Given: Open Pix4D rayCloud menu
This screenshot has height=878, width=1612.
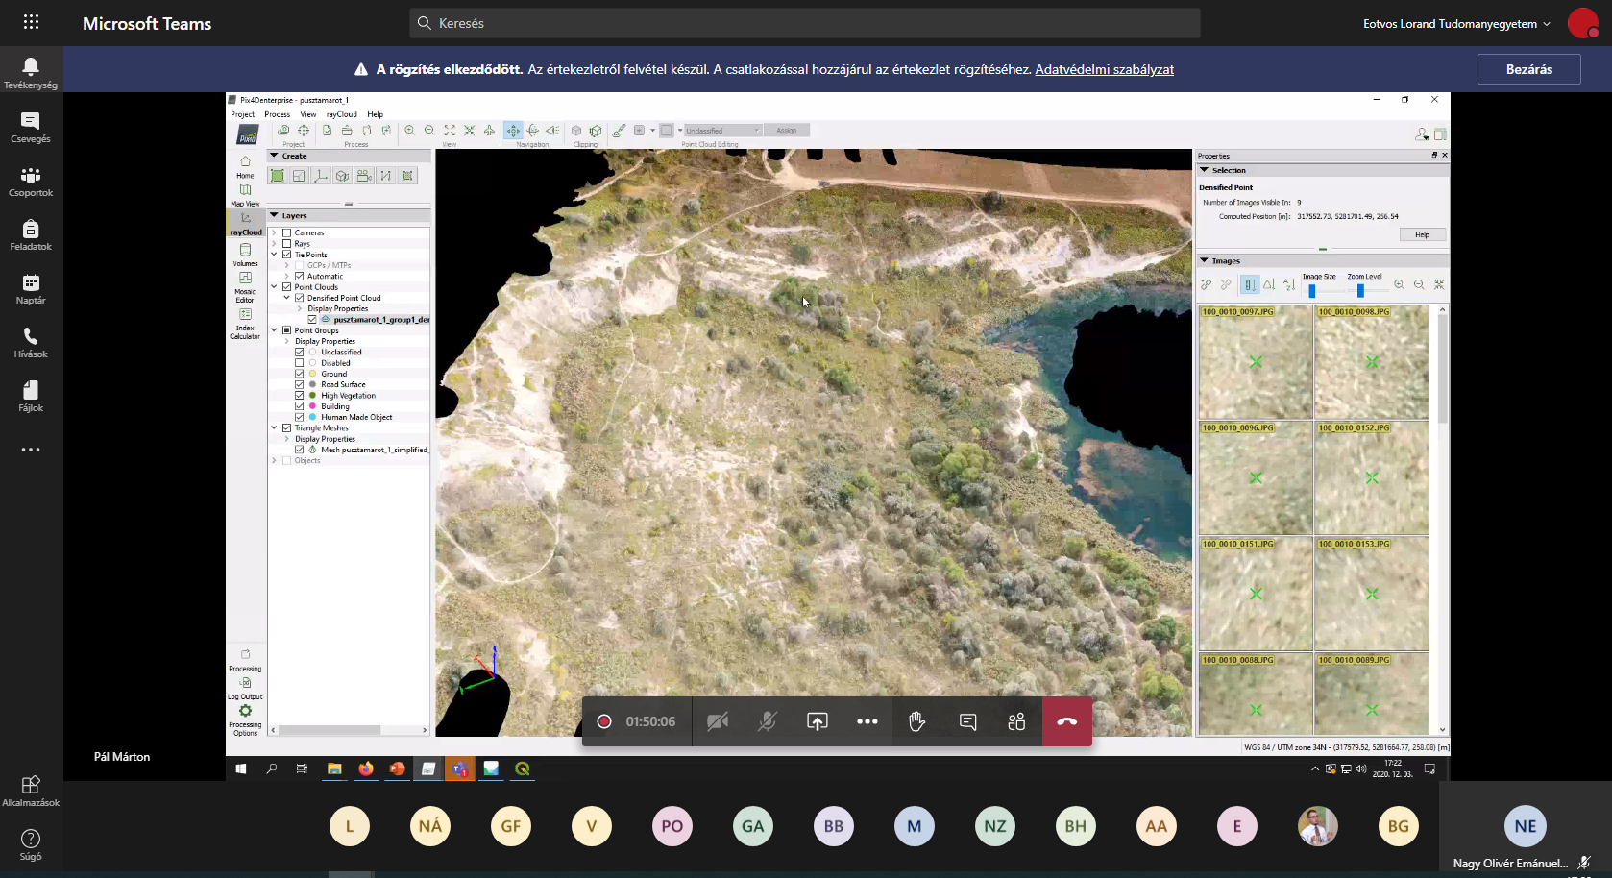Looking at the screenshot, I should 342,114.
